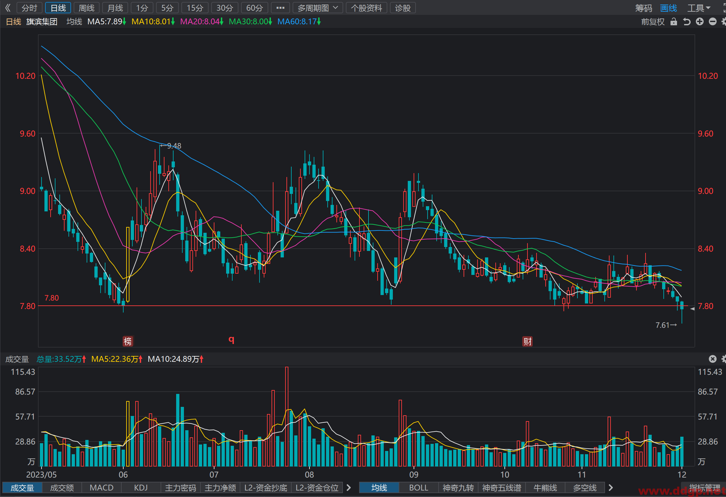
Task: Close the 成交量 volume panel
Action: 712,359
